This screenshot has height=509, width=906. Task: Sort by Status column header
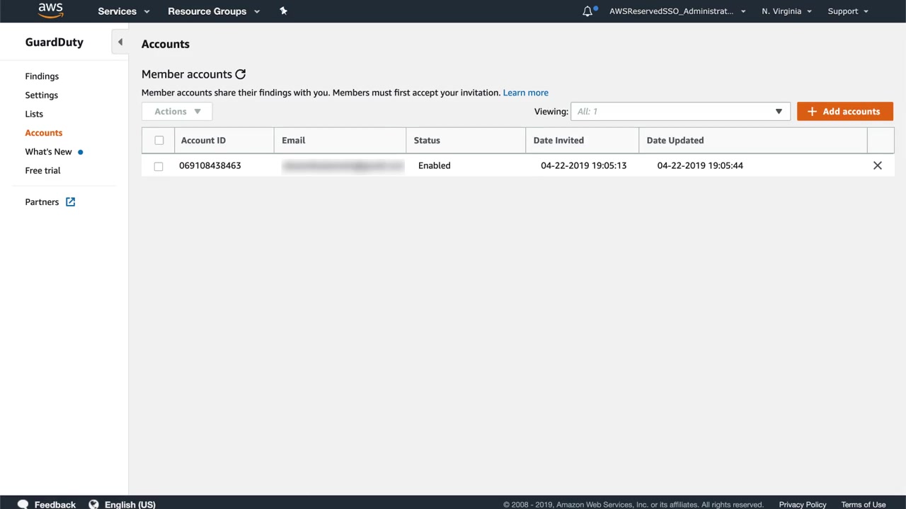coord(427,140)
